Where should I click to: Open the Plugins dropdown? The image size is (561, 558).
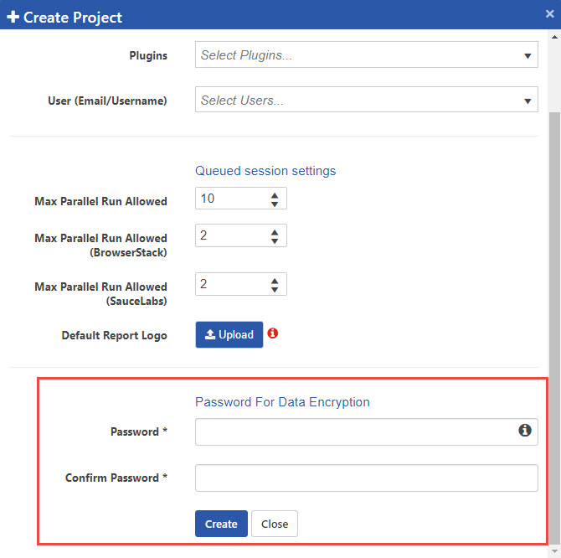tap(366, 56)
